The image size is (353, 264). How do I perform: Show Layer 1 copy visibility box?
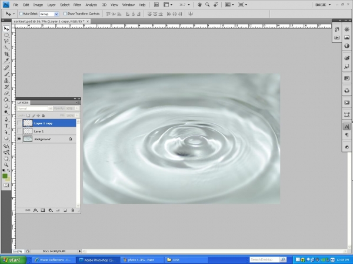19,123
